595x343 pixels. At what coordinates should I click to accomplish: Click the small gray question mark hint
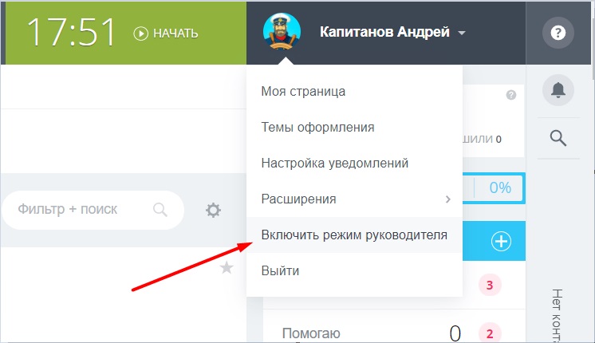click(x=510, y=95)
